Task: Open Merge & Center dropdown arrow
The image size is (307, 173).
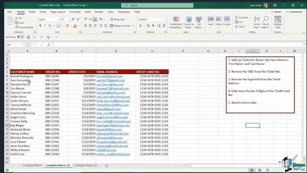Action: (133, 25)
